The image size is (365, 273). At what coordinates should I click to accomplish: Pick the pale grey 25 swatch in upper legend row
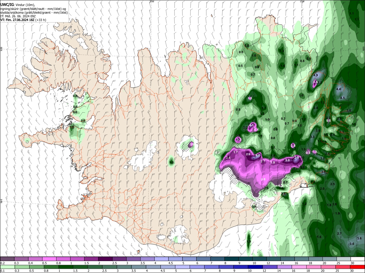tap(344, 259)
